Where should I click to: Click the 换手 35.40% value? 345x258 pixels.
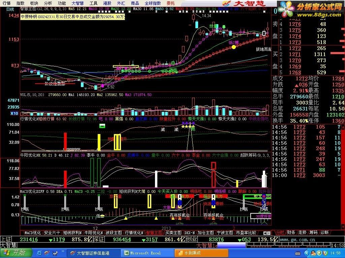(299, 121)
